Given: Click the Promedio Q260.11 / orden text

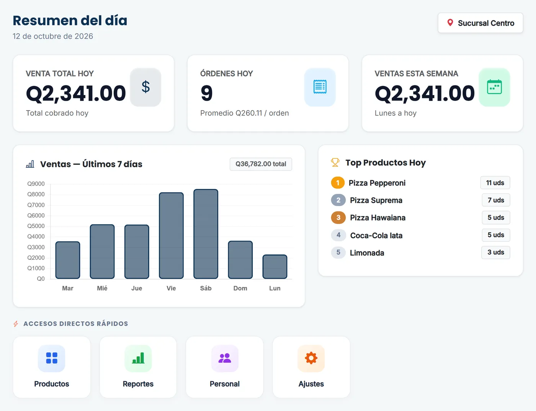Looking at the screenshot, I should tap(245, 113).
